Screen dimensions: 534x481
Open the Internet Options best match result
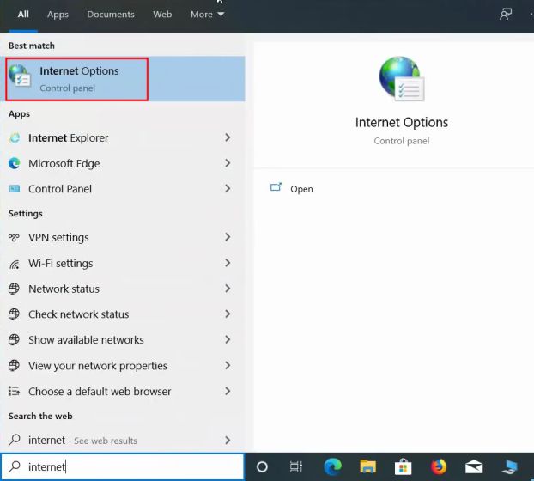click(x=123, y=79)
